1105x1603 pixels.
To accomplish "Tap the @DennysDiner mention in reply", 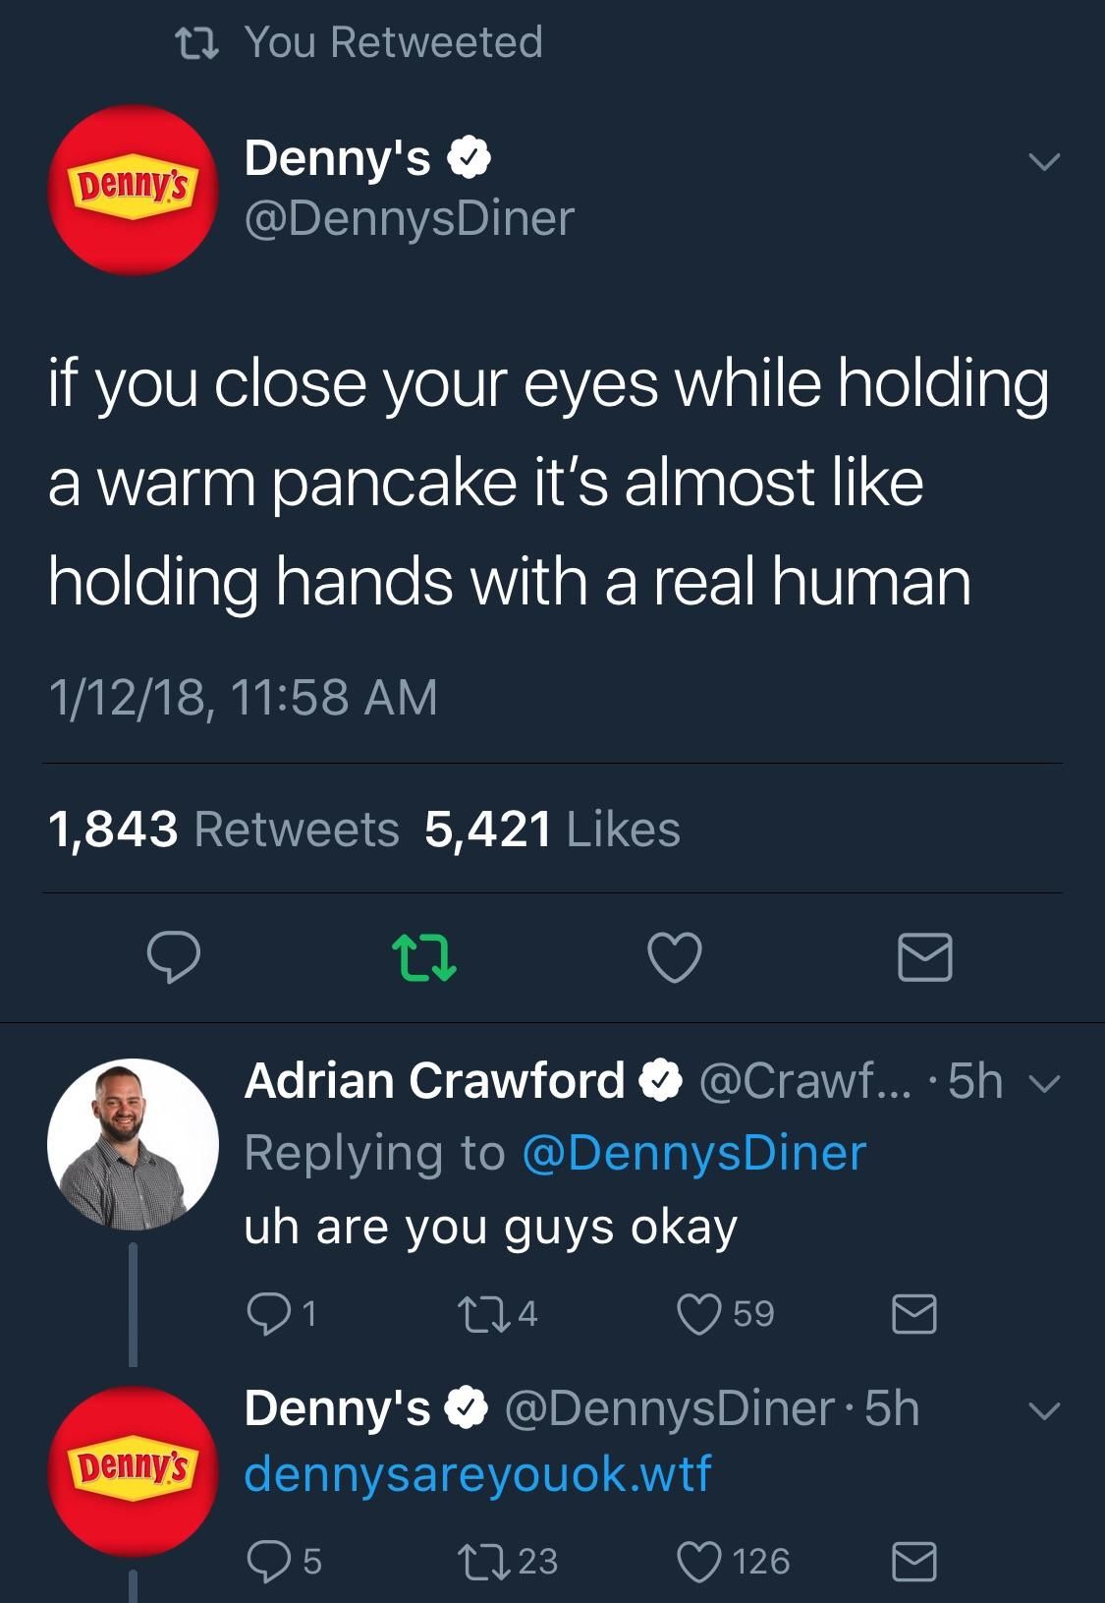I will tap(694, 1152).
